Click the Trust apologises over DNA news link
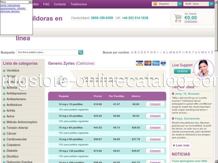 coord(189,161)
